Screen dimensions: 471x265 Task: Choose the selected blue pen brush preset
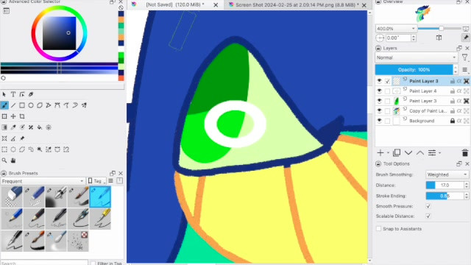click(x=100, y=197)
